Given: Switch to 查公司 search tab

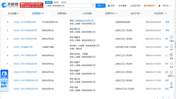Looking at the screenshot, I should [x=49, y=2].
